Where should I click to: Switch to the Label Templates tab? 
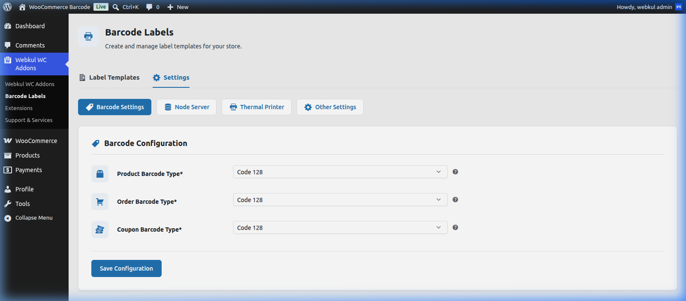click(x=109, y=77)
